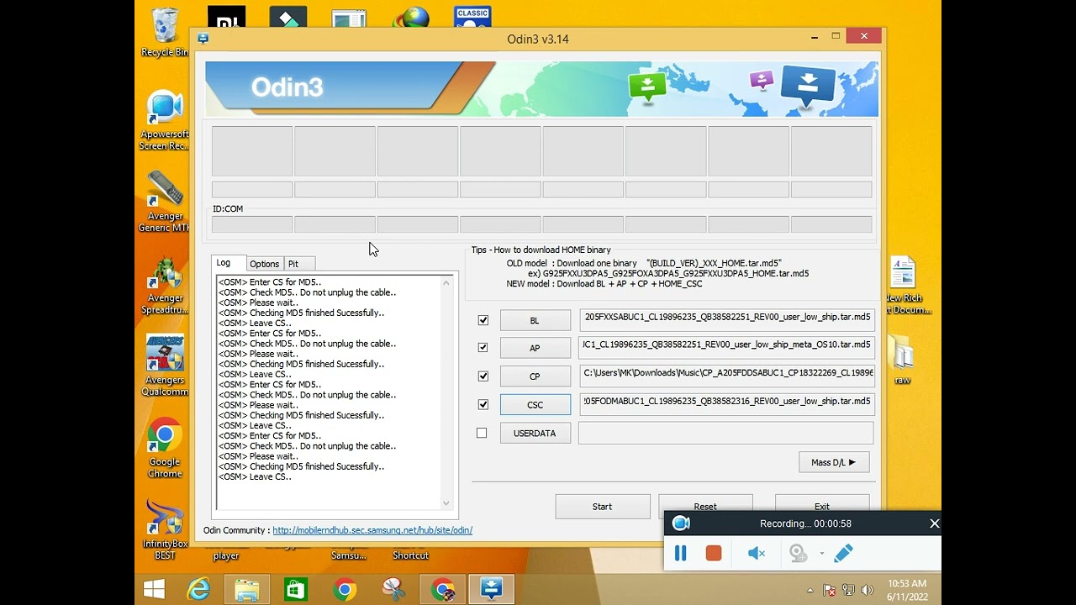The image size is (1076, 605).
Task: Switch to the Odin3 taskbar icon
Action: pyautogui.click(x=491, y=589)
